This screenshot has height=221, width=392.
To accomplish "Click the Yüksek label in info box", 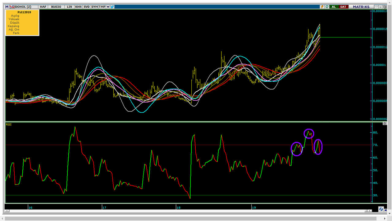I will pos(14,19).
